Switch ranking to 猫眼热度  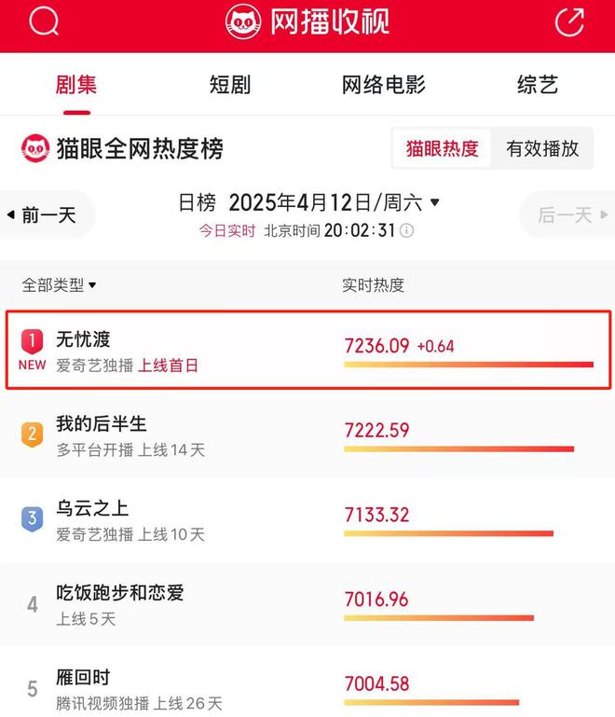point(442,148)
